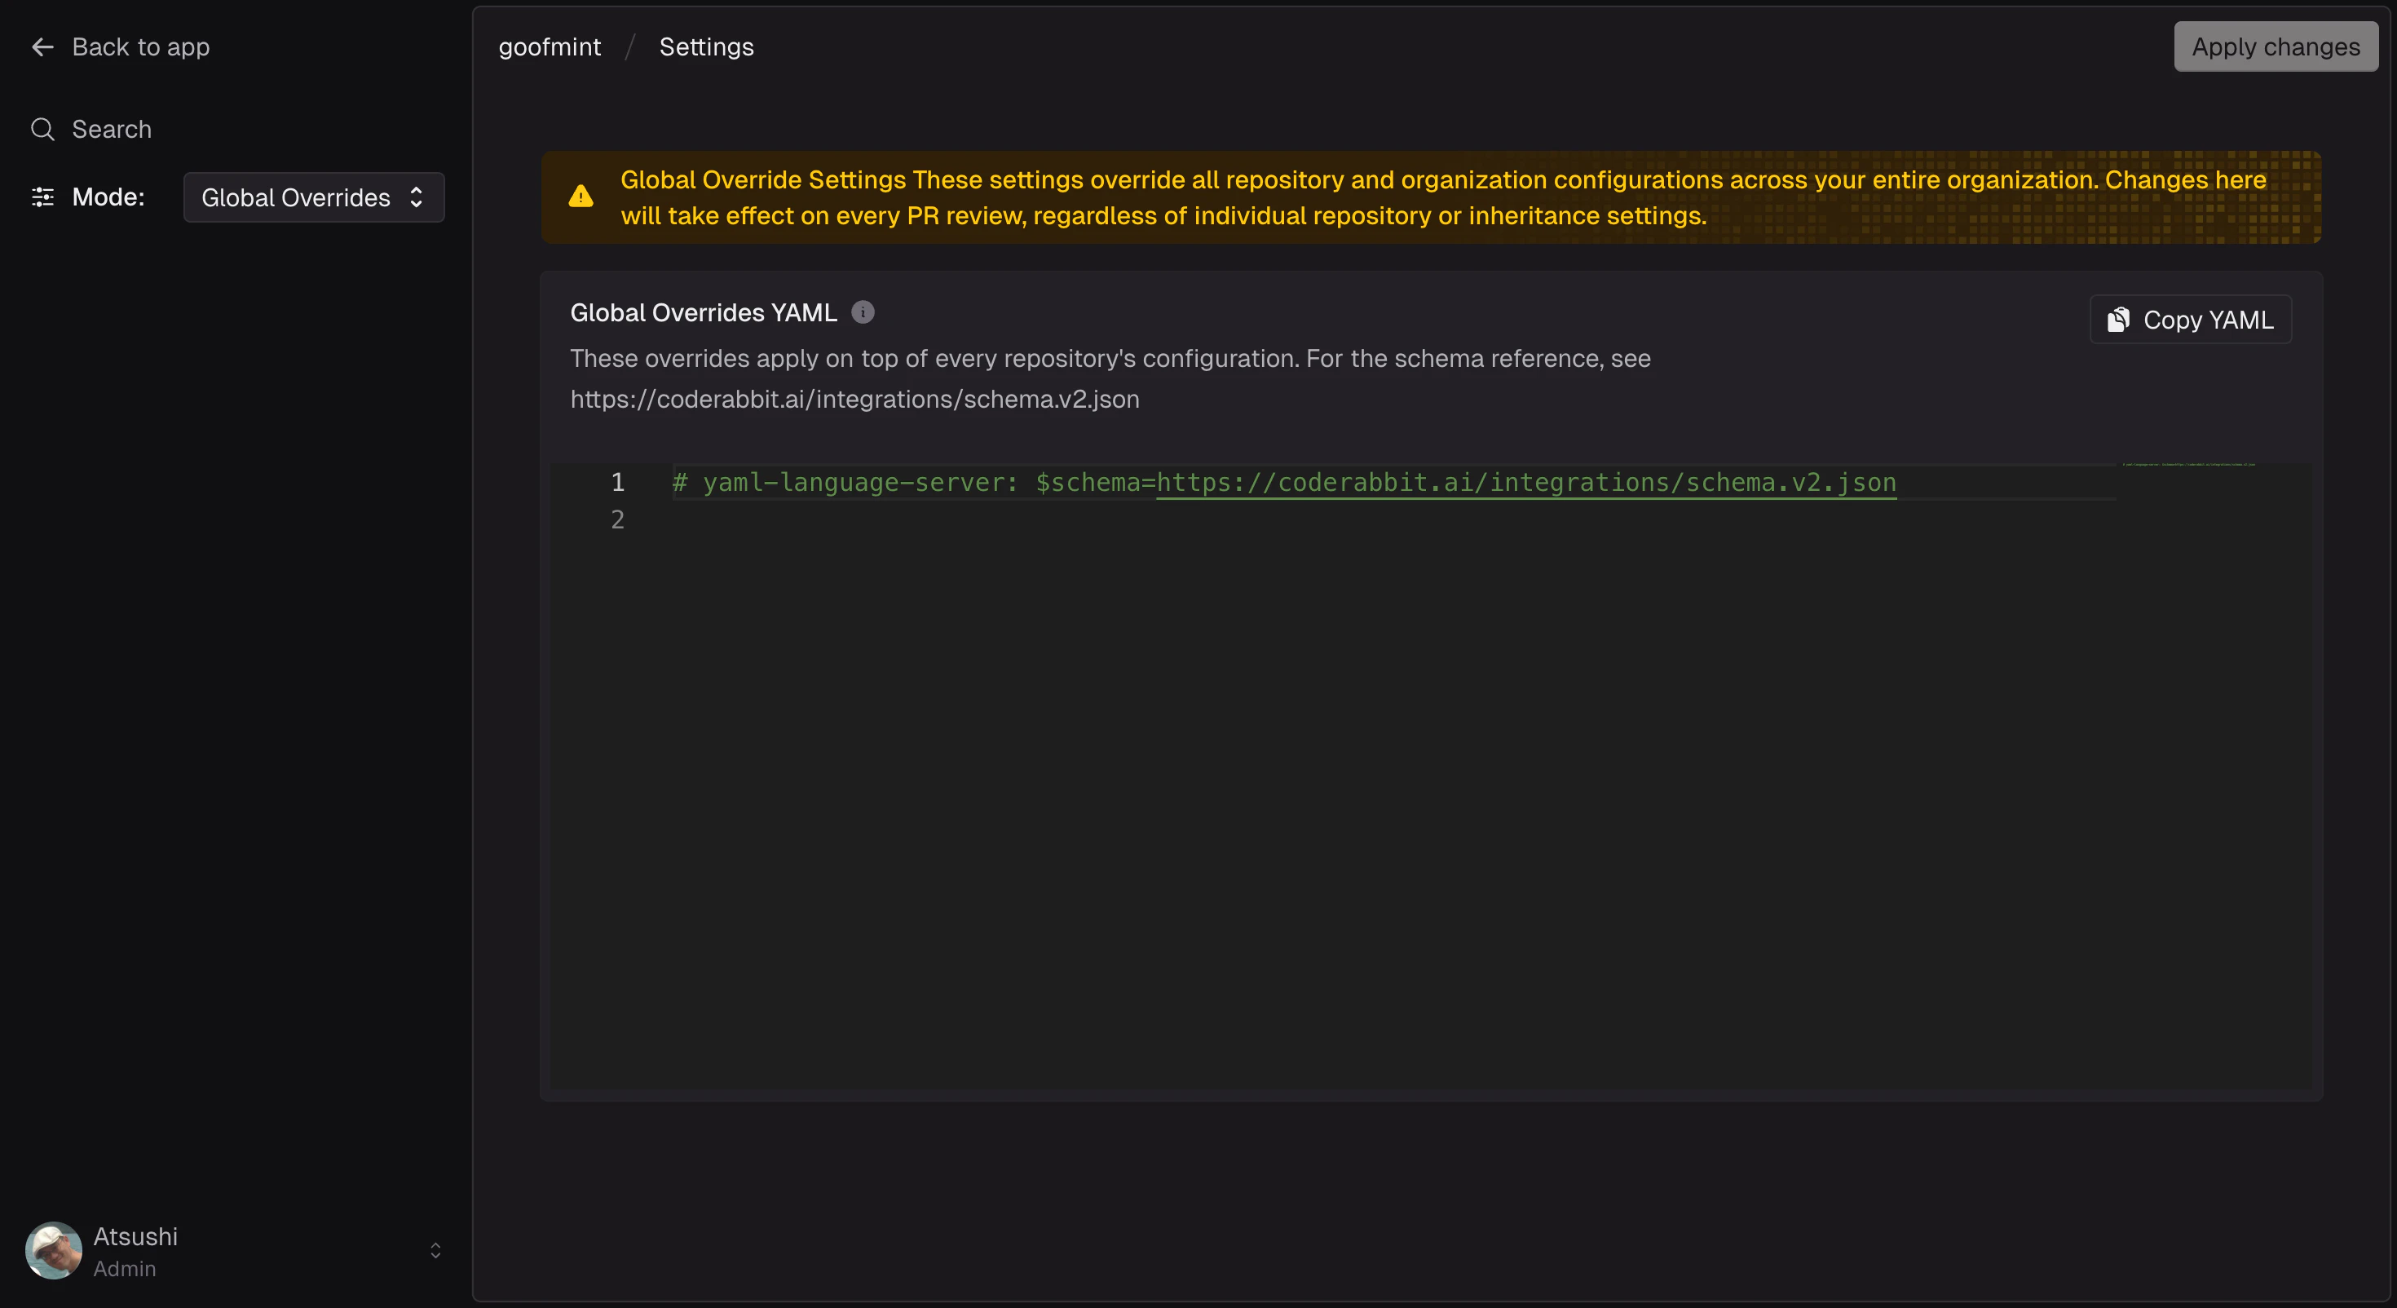Click the search magnifier icon
This screenshot has height=1308, width=2397.
[42, 129]
